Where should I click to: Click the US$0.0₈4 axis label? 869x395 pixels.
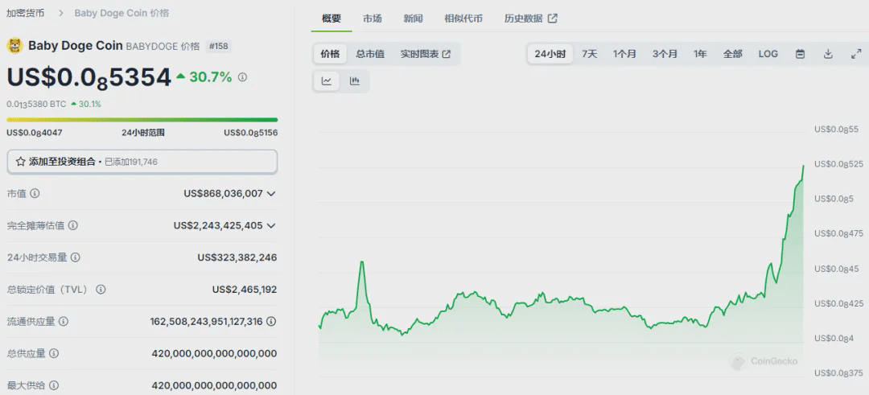(x=834, y=338)
